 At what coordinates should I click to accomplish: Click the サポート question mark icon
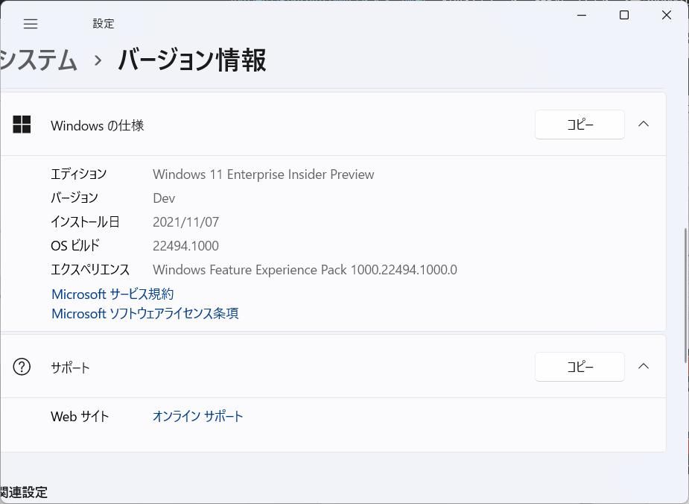tap(22, 367)
